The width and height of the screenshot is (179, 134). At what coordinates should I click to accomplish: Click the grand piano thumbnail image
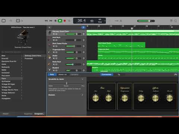tap(23, 37)
